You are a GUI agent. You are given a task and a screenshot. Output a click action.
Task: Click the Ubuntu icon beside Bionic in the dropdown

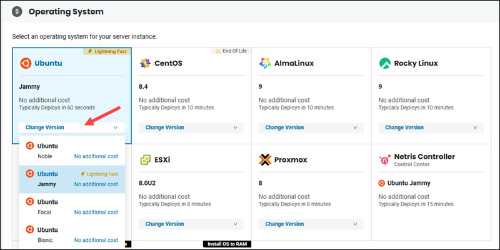(29, 229)
